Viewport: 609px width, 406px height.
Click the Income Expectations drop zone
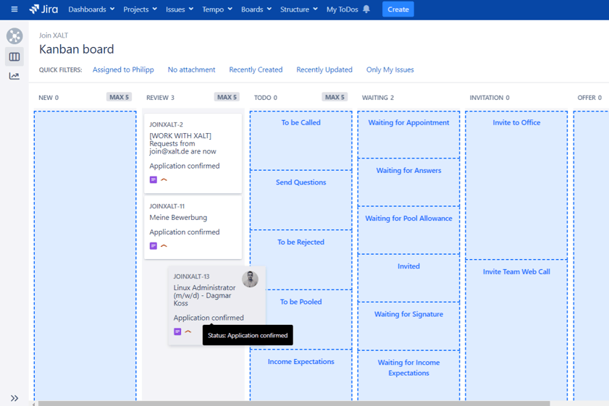[301, 375]
